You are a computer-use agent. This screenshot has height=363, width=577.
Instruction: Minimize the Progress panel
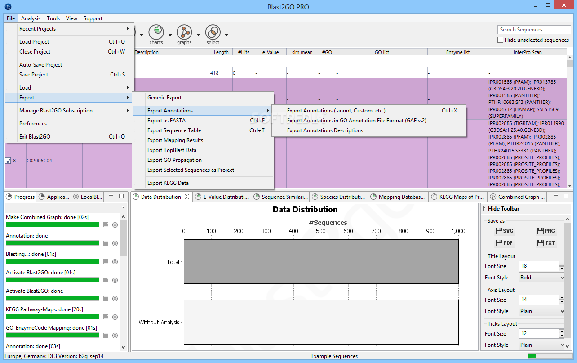pyautogui.click(x=111, y=196)
